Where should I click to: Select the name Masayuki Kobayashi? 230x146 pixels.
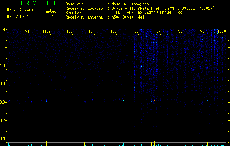coord(131,4)
